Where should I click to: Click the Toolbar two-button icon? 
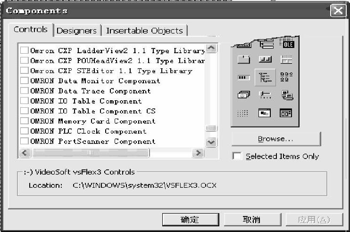pos(265,59)
